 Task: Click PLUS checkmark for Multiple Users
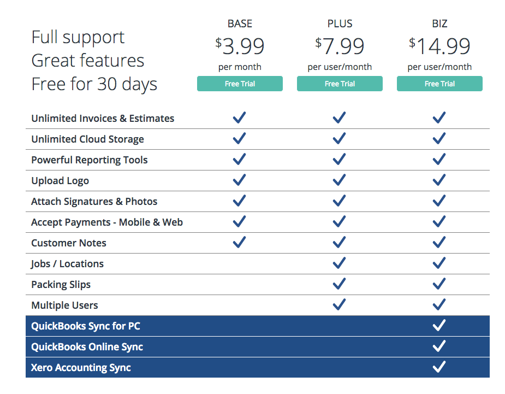tap(339, 305)
